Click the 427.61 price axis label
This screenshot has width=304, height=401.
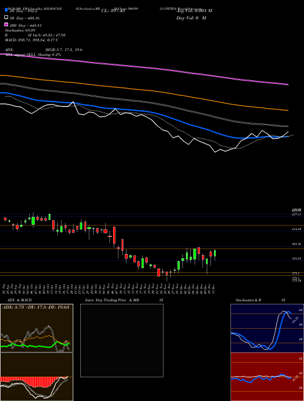tap(296, 214)
